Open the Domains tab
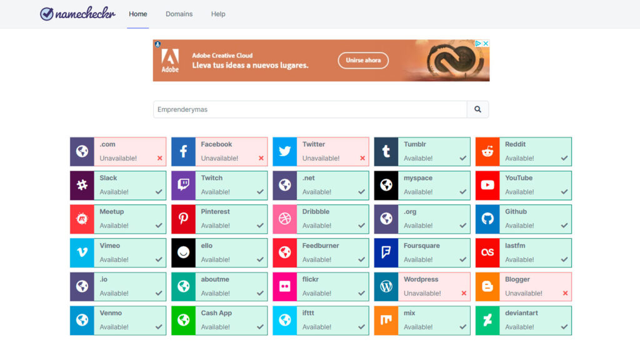This screenshot has height=360, width=640. [179, 14]
